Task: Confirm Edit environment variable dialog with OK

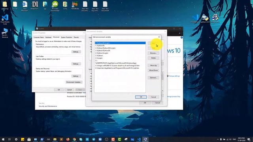Action: coord(141,97)
